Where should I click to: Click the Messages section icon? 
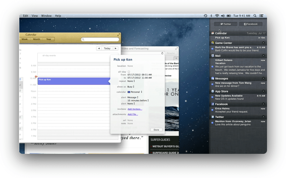click(x=213, y=78)
